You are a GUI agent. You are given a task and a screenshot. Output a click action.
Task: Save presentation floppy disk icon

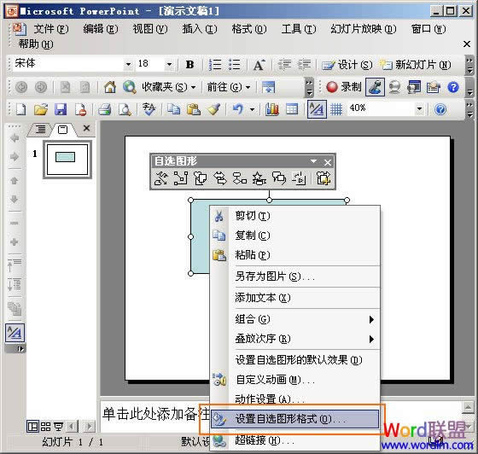pos(61,109)
